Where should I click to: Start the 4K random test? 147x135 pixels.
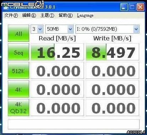pos(19,89)
